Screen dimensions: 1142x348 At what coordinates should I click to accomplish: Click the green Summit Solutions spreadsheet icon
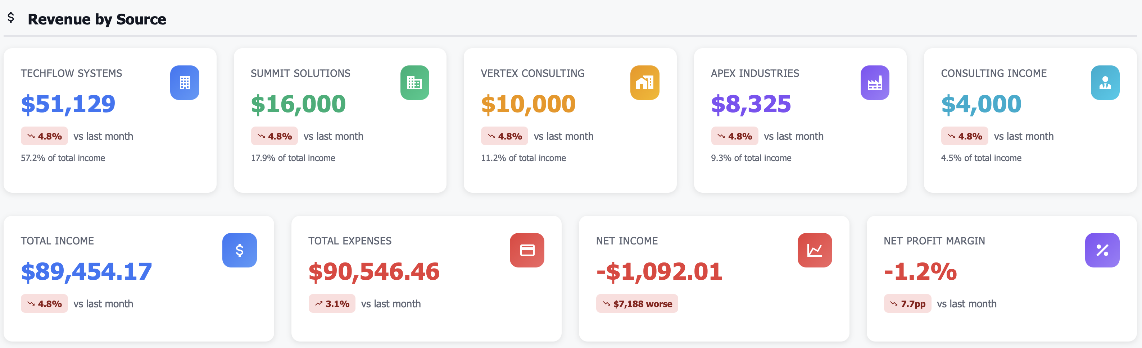[x=415, y=82]
